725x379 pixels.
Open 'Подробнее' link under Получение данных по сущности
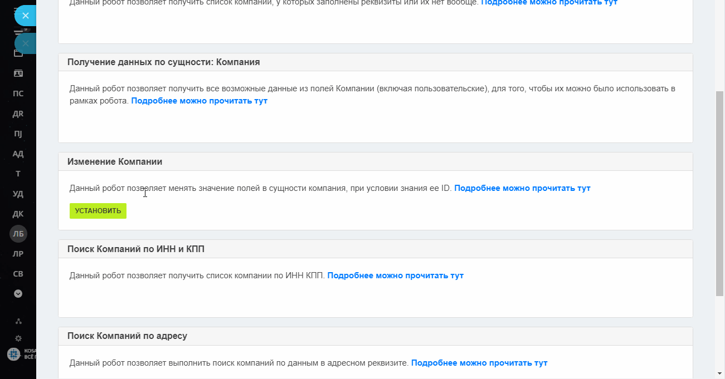(199, 101)
